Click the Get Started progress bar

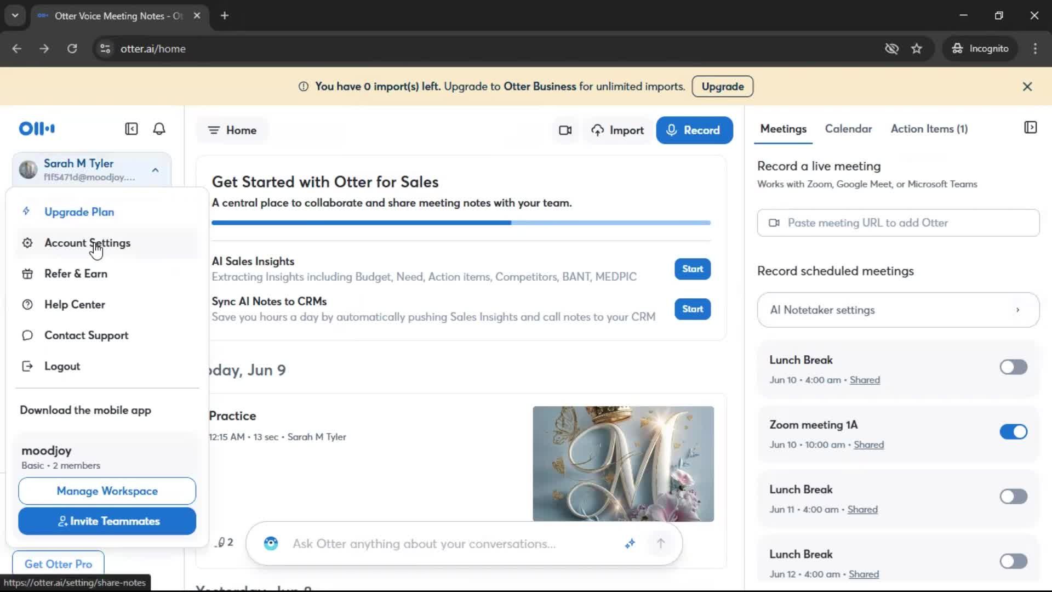point(461,223)
